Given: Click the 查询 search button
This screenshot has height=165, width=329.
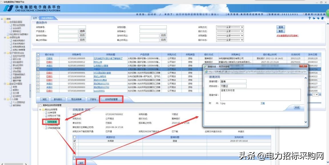Looking at the screenshot, I should [280, 27].
